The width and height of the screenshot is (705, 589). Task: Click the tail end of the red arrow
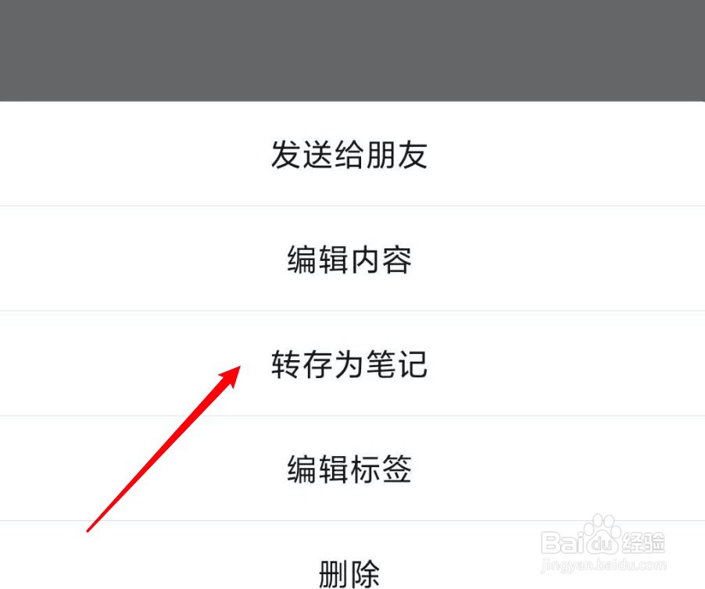90,529
